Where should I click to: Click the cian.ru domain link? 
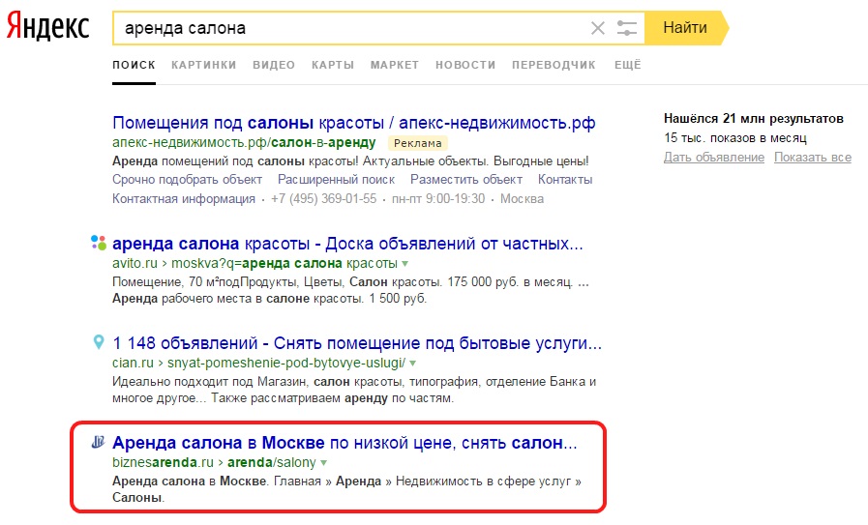133,363
